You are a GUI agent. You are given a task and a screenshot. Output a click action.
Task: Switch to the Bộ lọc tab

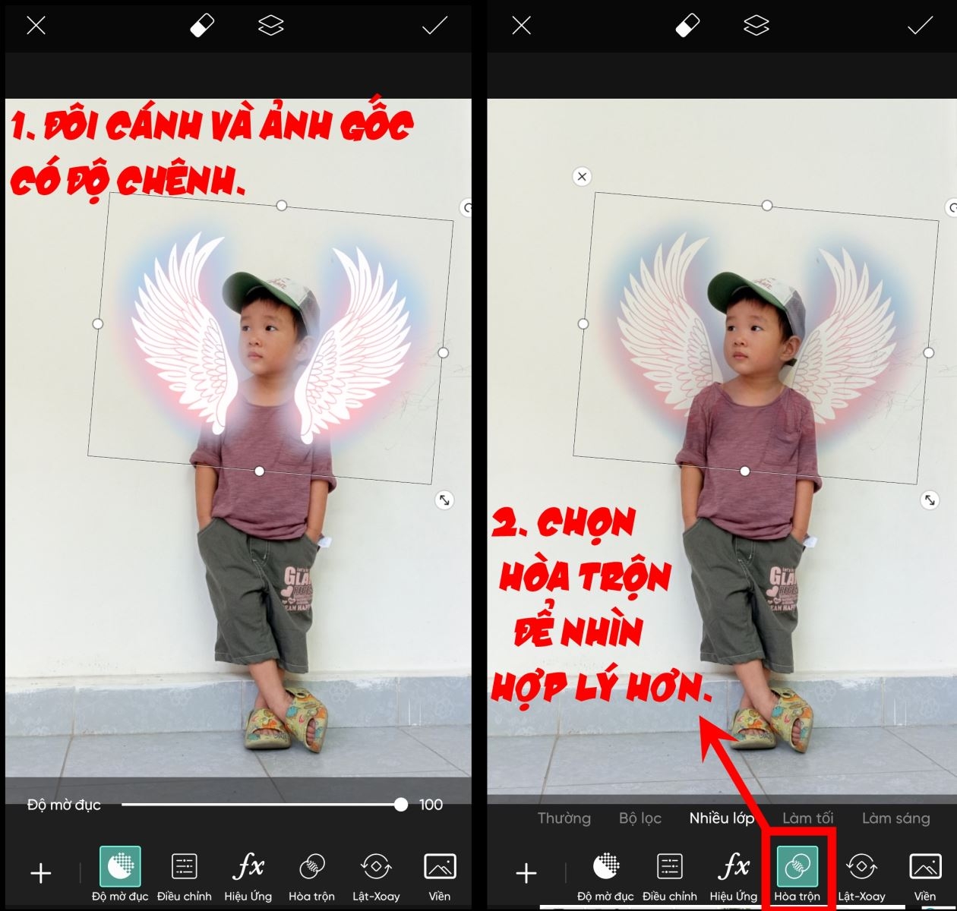tap(640, 818)
